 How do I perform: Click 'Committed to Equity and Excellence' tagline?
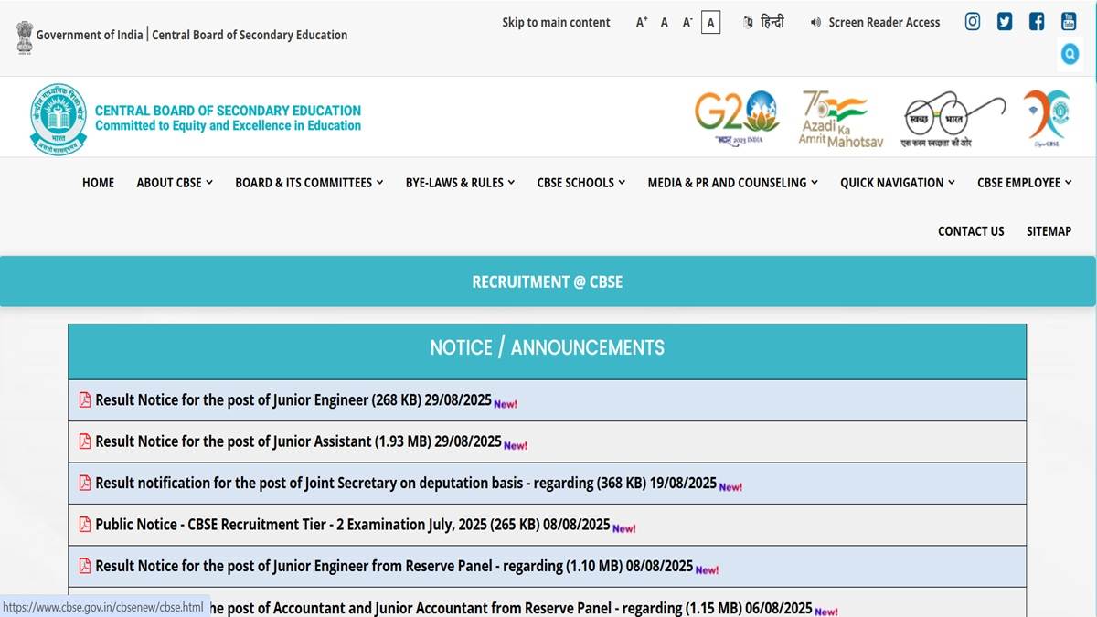click(228, 126)
